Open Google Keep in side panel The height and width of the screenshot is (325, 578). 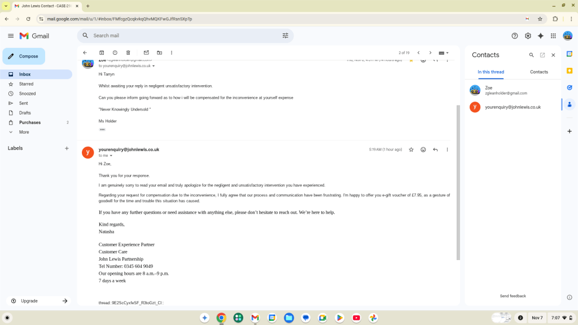[569, 71]
